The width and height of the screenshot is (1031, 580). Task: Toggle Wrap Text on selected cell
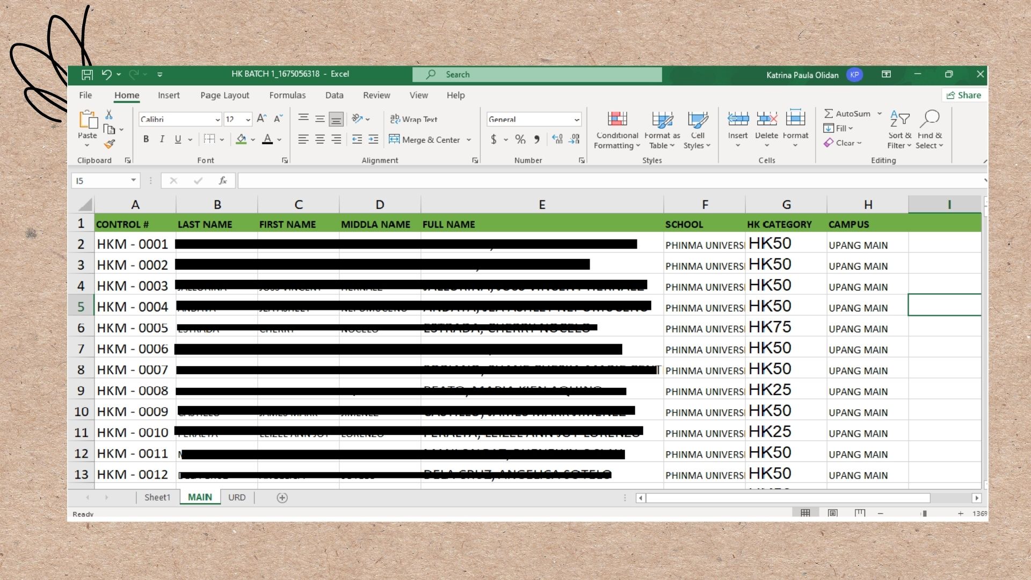click(413, 119)
